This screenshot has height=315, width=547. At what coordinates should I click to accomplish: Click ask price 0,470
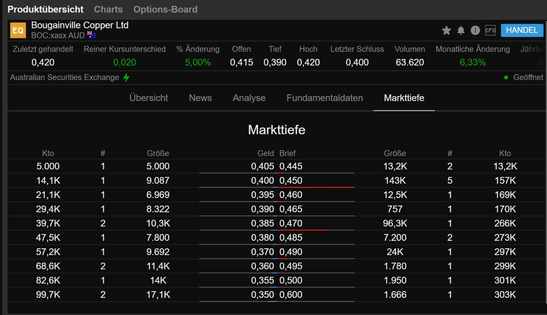291,223
